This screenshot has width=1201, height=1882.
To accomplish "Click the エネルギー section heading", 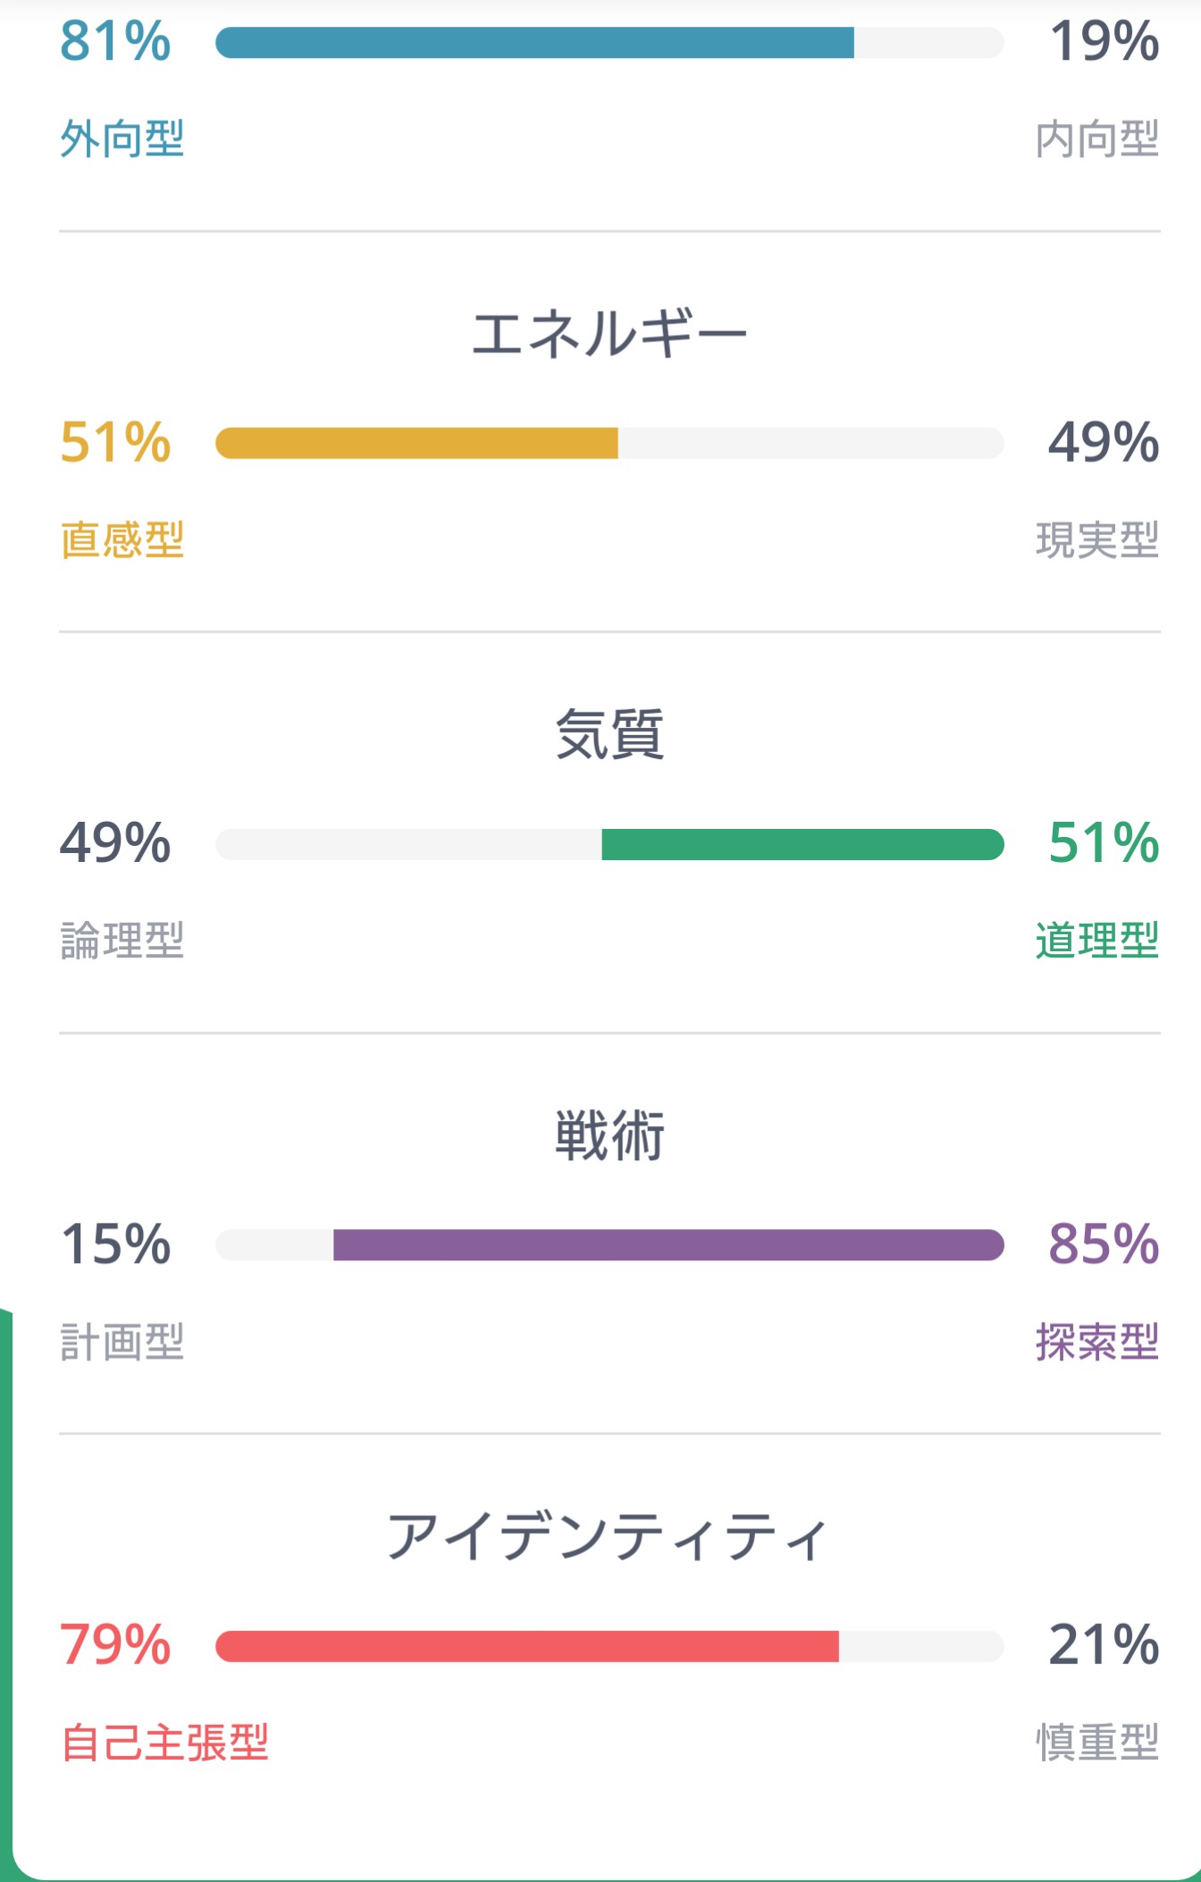I will click(609, 335).
